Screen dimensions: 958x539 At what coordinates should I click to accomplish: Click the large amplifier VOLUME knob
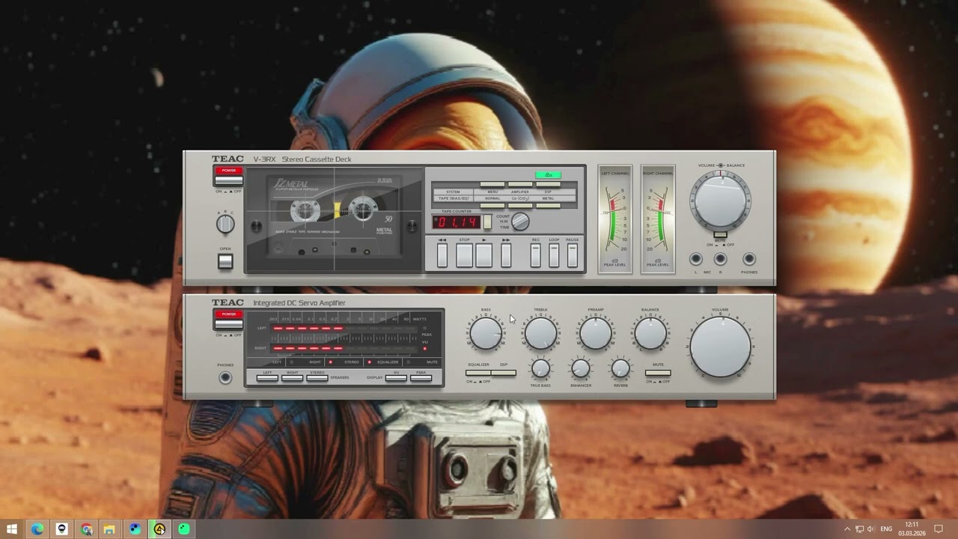click(x=720, y=347)
